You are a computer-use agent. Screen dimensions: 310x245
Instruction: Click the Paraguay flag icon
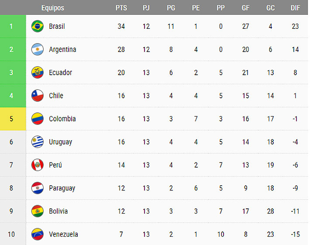(x=38, y=188)
